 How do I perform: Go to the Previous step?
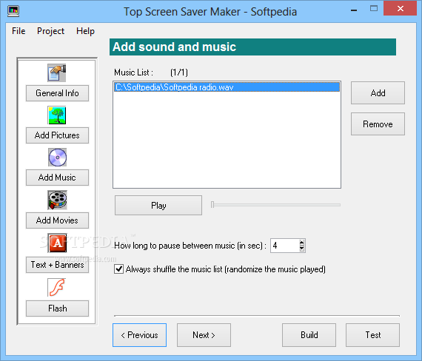pos(140,335)
